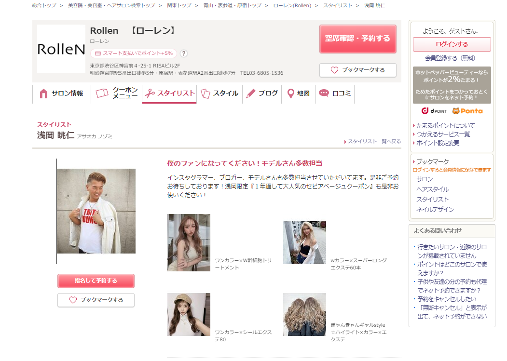Open the 地図 tab
Viewport: 507px width, 361px height.
[x=299, y=94]
